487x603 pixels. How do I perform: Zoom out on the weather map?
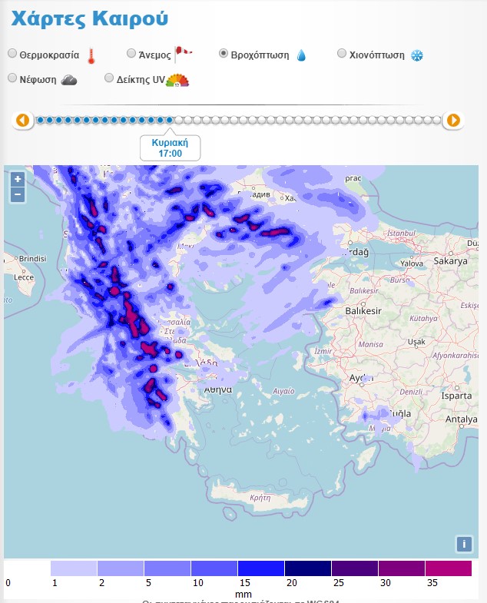[18, 194]
